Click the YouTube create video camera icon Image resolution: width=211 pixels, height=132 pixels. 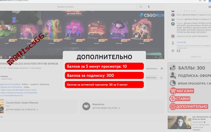point(210,7)
